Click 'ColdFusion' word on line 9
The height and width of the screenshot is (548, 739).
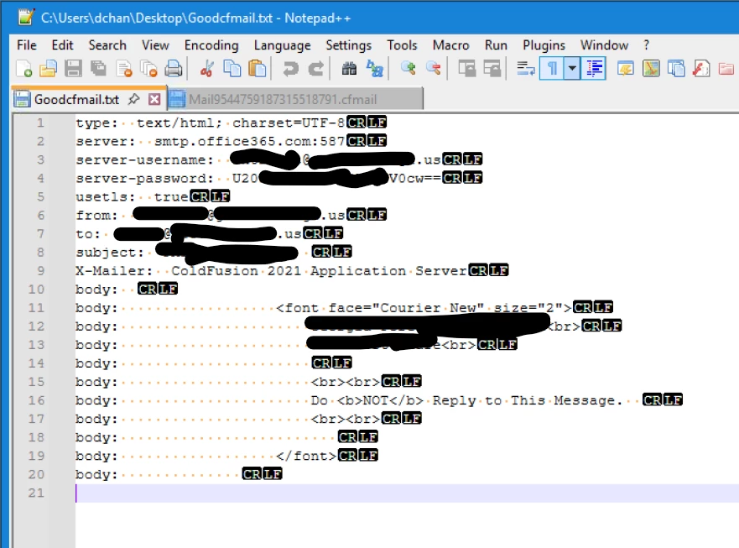(215, 271)
